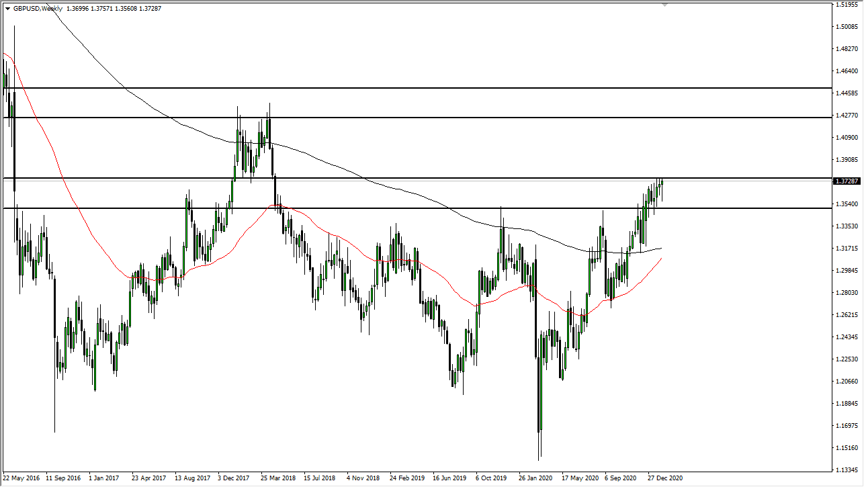The height and width of the screenshot is (487, 864).
Task: Select the support line at 1.35400
Action: pos(403,208)
